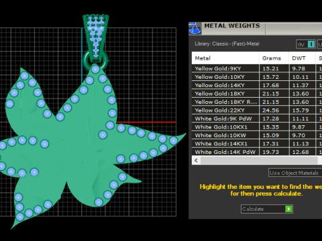Image resolution: width=322 pixels, height=241 pixels.
Task: Select the White Gold:14K PdW row
Action: (x=257, y=152)
